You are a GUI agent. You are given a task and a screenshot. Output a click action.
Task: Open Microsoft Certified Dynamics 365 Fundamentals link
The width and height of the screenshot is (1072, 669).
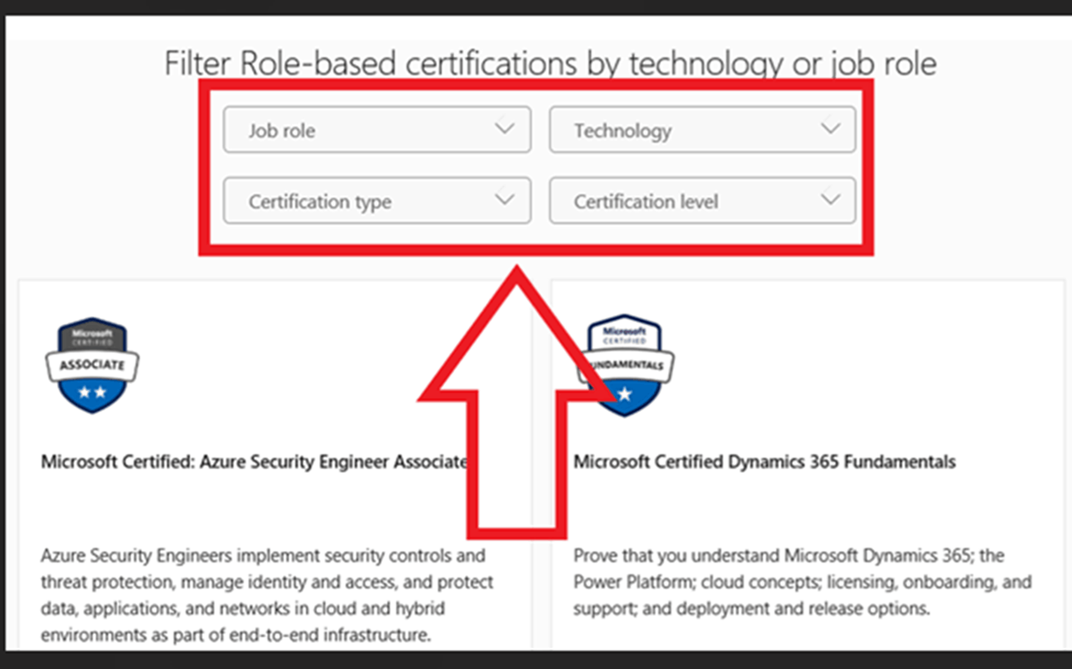(764, 462)
